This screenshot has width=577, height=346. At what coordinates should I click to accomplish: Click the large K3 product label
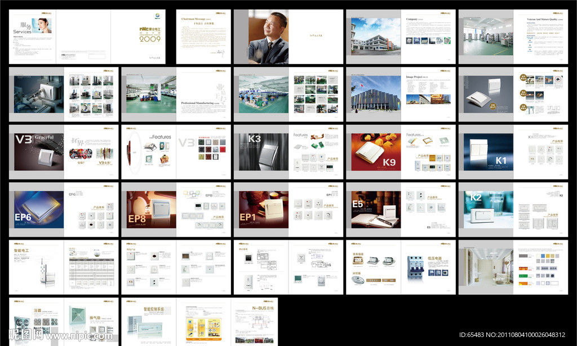(x=255, y=139)
